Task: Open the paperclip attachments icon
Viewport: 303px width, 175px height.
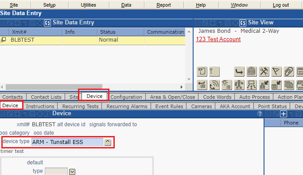Action: click(288, 71)
